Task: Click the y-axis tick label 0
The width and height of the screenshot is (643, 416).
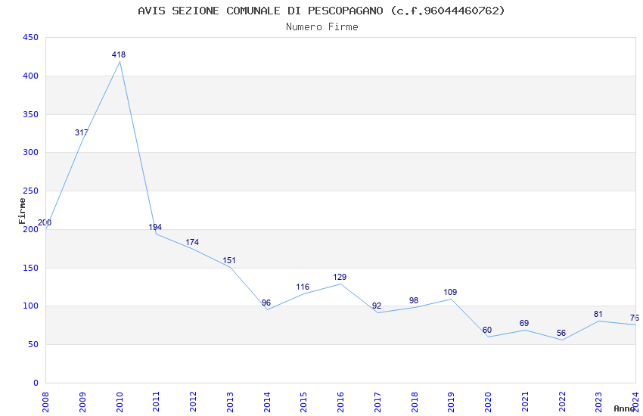Action: coord(36,383)
